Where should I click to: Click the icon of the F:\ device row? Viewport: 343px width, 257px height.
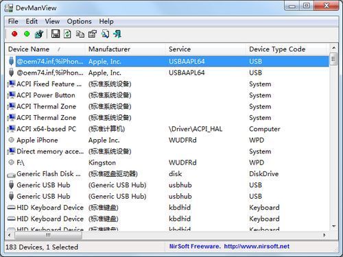pos(11,162)
